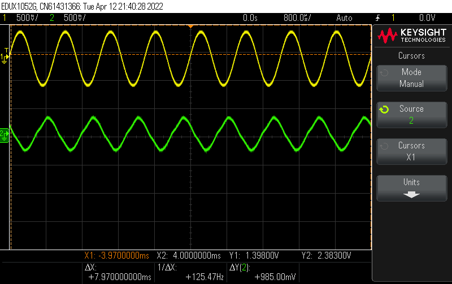452x284 pixels.
Task: Toggle the green channel 2 indicator at top
Action: (x=51, y=18)
